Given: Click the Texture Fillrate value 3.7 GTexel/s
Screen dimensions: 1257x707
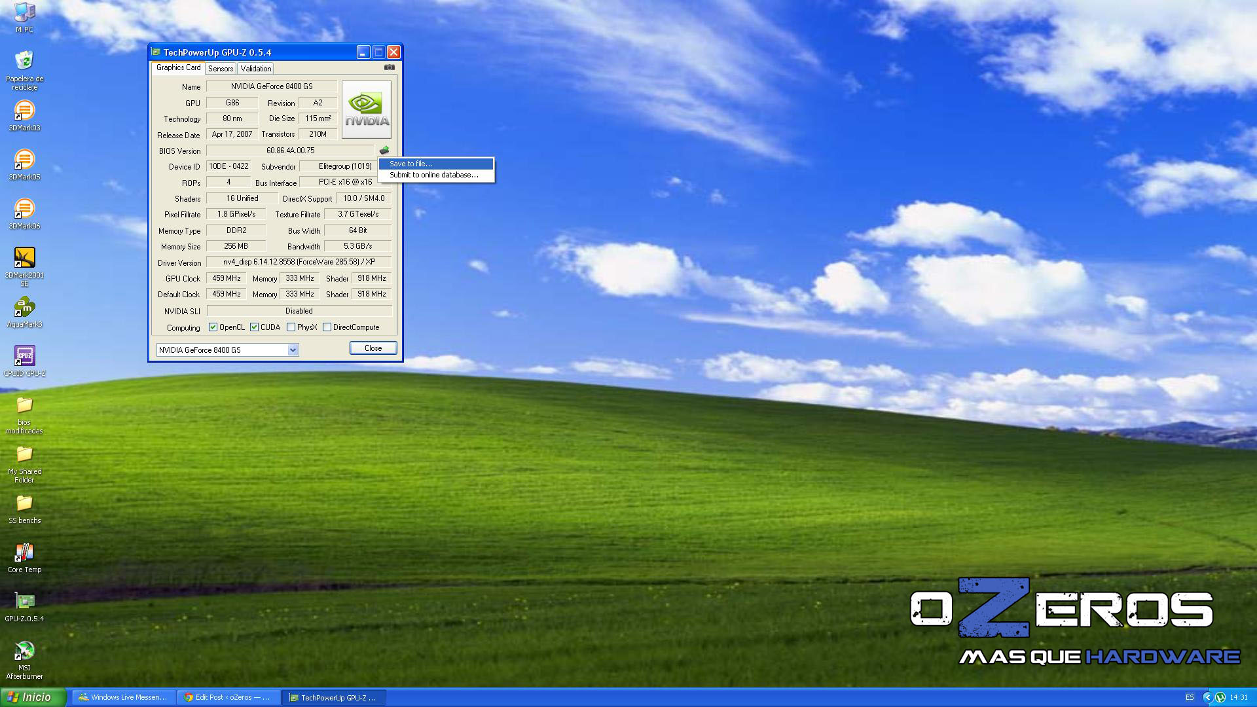Looking at the screenshot, I should [358, 214].
